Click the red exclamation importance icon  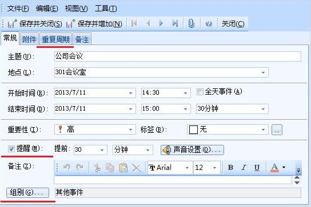61,129
